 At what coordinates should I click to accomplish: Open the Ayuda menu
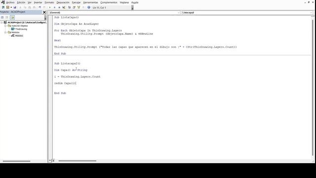[135, 2]
